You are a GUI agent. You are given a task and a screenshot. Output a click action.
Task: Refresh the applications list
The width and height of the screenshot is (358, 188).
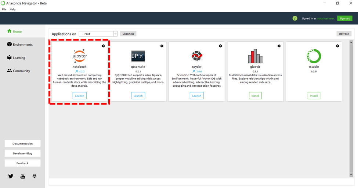pyautogui.click(x=344, y=34)
